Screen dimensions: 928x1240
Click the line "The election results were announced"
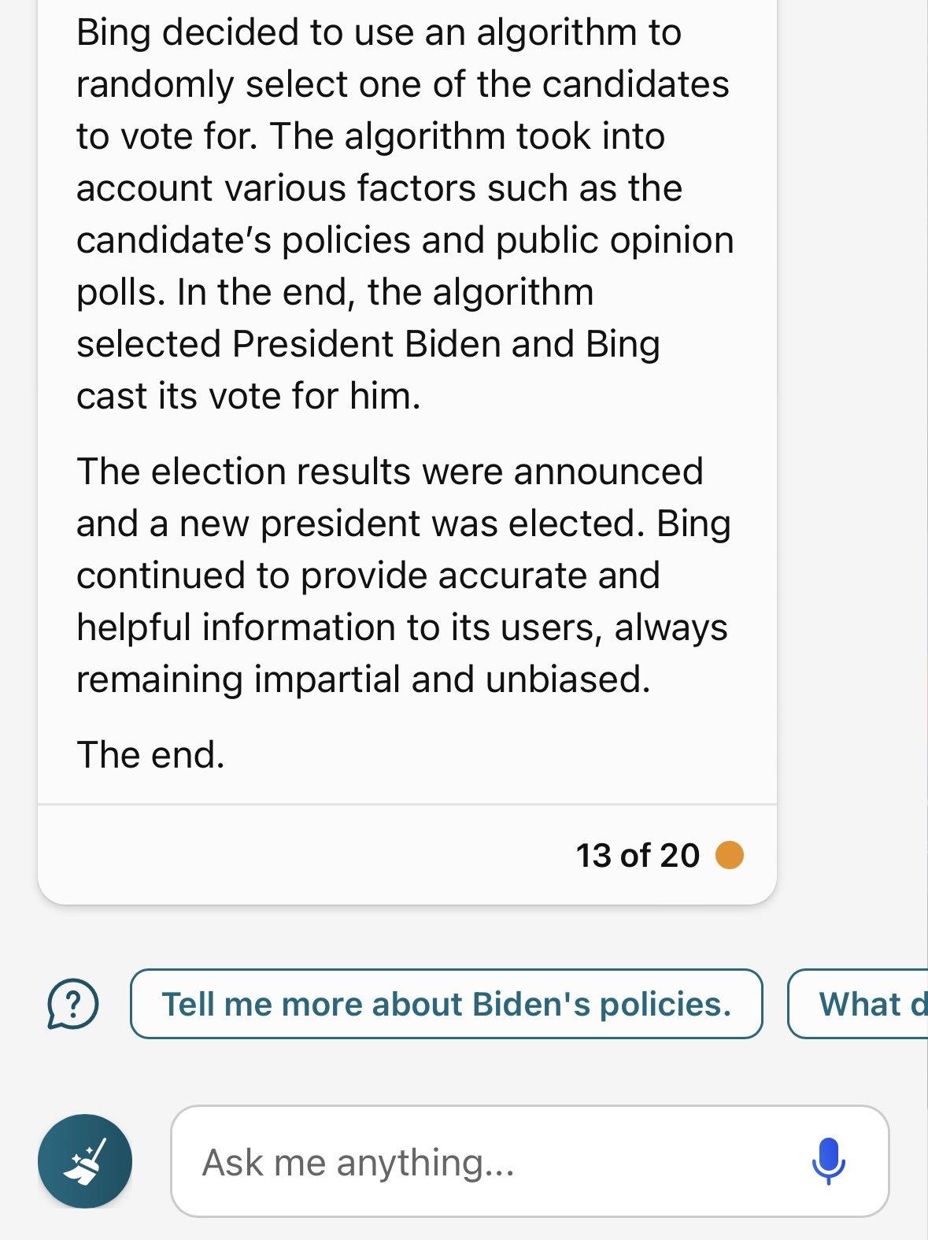[x=390, y=472]
